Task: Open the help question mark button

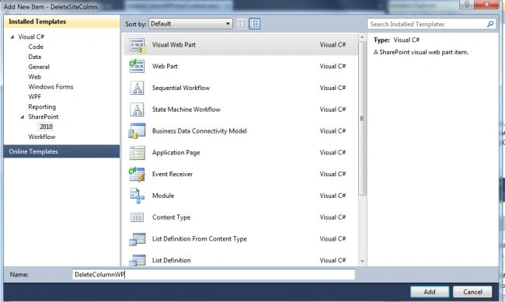Action: pyautogui.click(x=467, y=4)
